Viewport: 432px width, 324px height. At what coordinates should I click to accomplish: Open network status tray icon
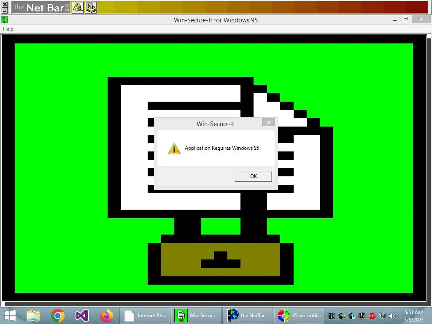coord(382,316)
